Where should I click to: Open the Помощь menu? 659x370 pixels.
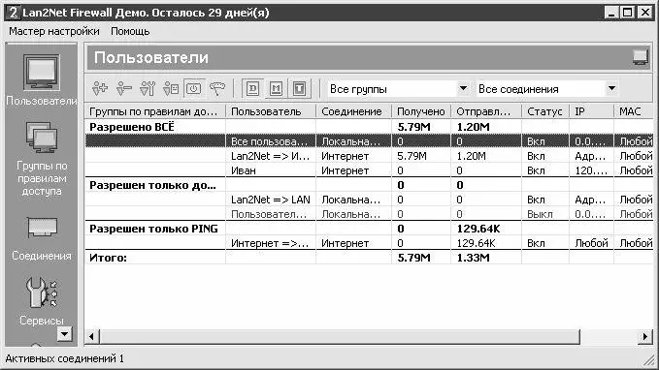pos(130,31)
